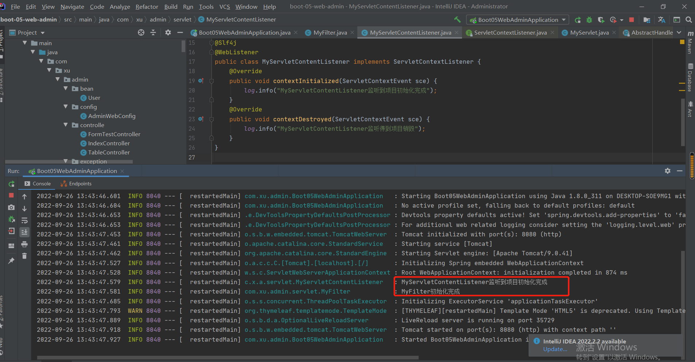695x362 pixels.
Task: Fold contextInitialized method on line 19
Action: coord(211,81)
